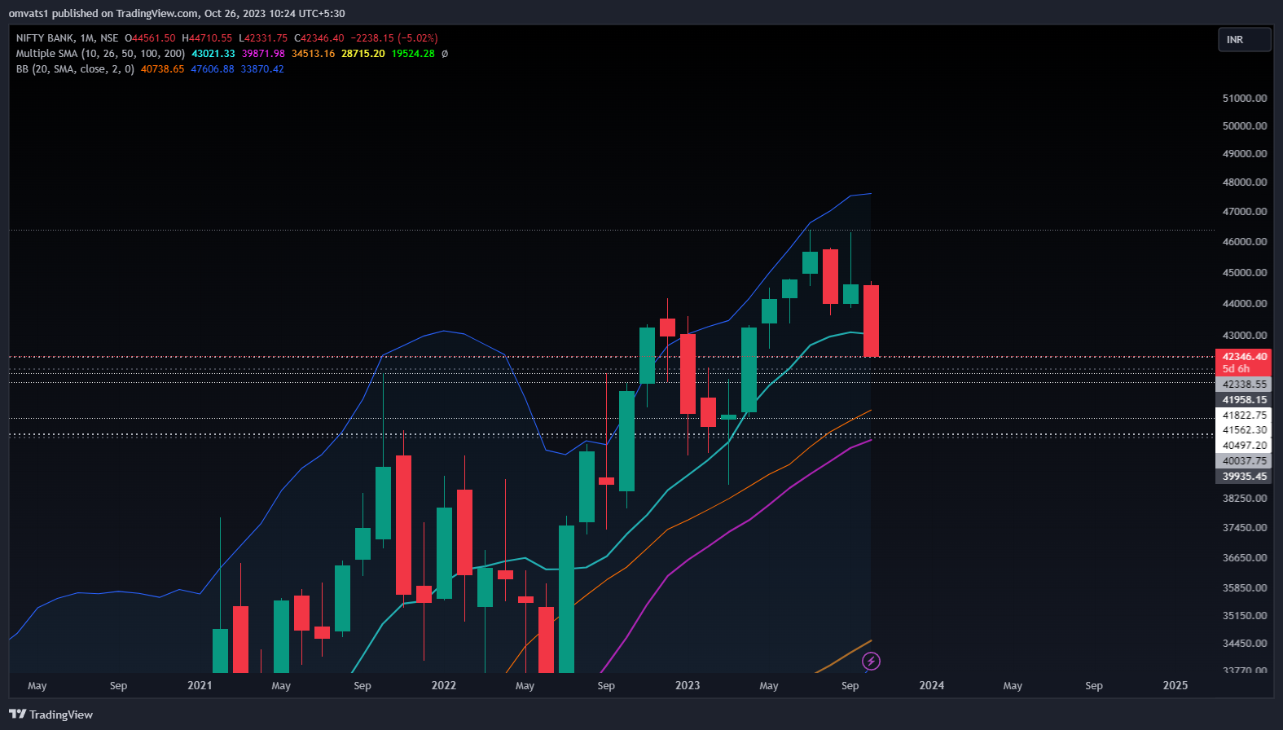Click the 2025 label on the time axis
Viewport: 1283px width, 730px height.
click(x=1175, y=686)
